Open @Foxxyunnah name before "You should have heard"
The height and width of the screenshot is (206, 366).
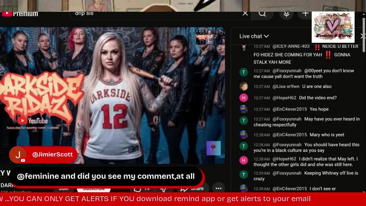pyautogui.click(x=287, y=145)
